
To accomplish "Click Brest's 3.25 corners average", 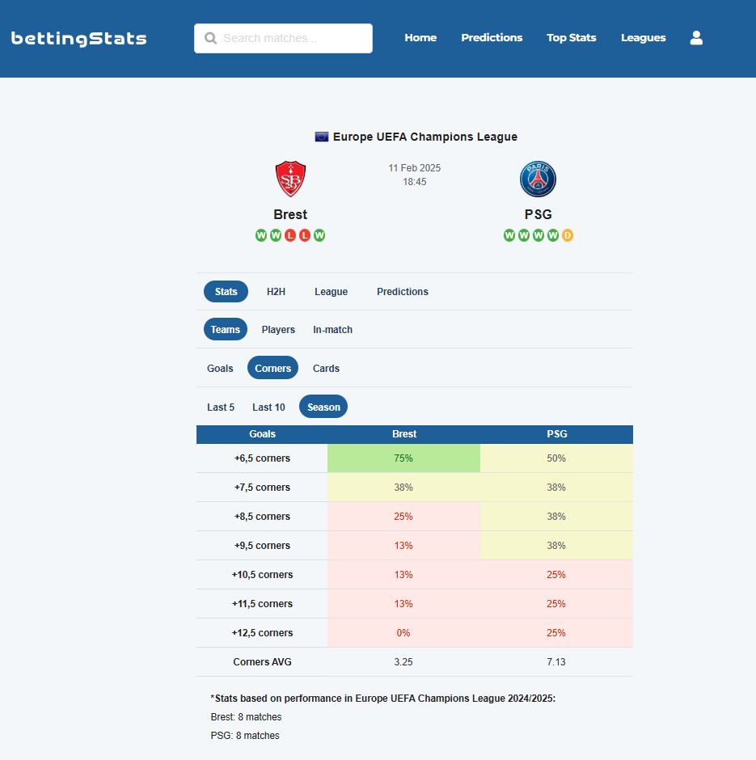I will click(x=403, y=662).
